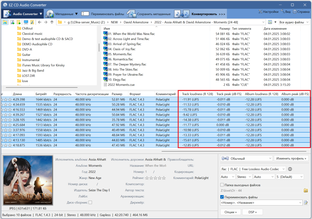Browse for output folder icon
The height and width of the screenshot is (219, 312).
pyautogui.click(x=306, y=191)
